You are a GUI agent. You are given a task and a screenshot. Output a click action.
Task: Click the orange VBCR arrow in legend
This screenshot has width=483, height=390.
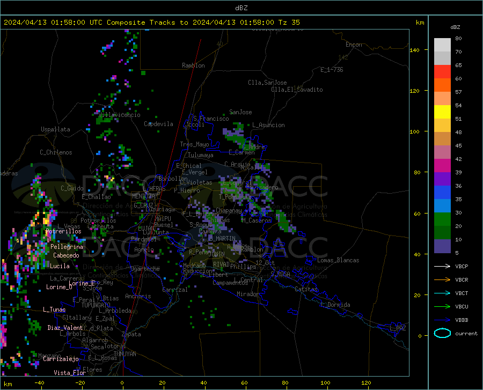click(x=442, y=280)
